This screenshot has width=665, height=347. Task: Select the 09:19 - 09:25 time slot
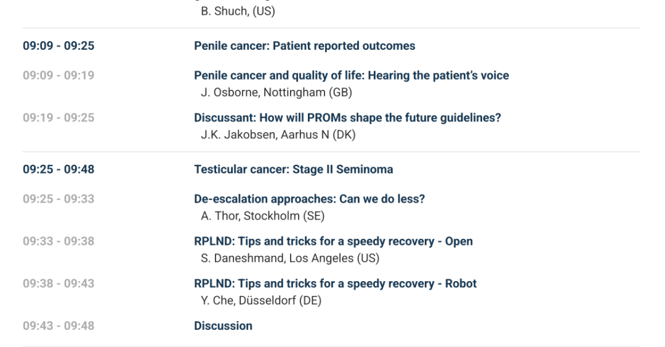coord(58,118)
